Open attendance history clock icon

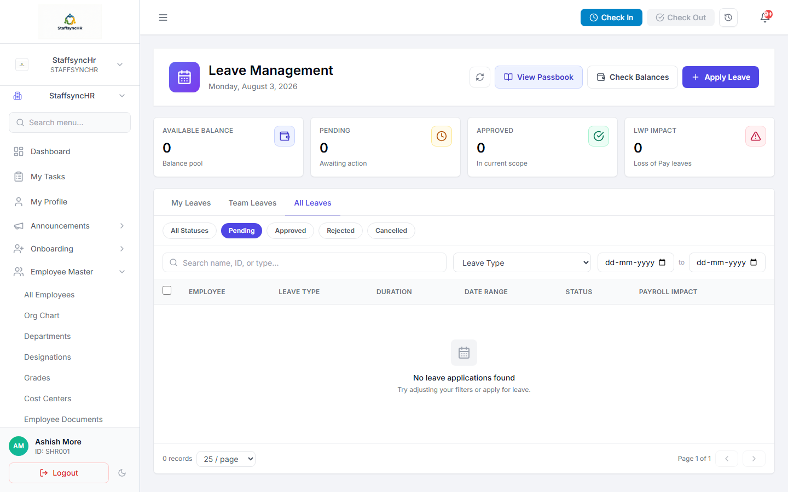(x=728, y=17)
